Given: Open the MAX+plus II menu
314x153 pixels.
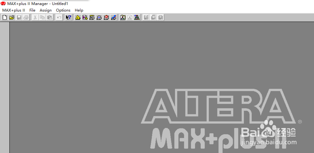Looking at the screenshot, I should [x=14, y=10].
